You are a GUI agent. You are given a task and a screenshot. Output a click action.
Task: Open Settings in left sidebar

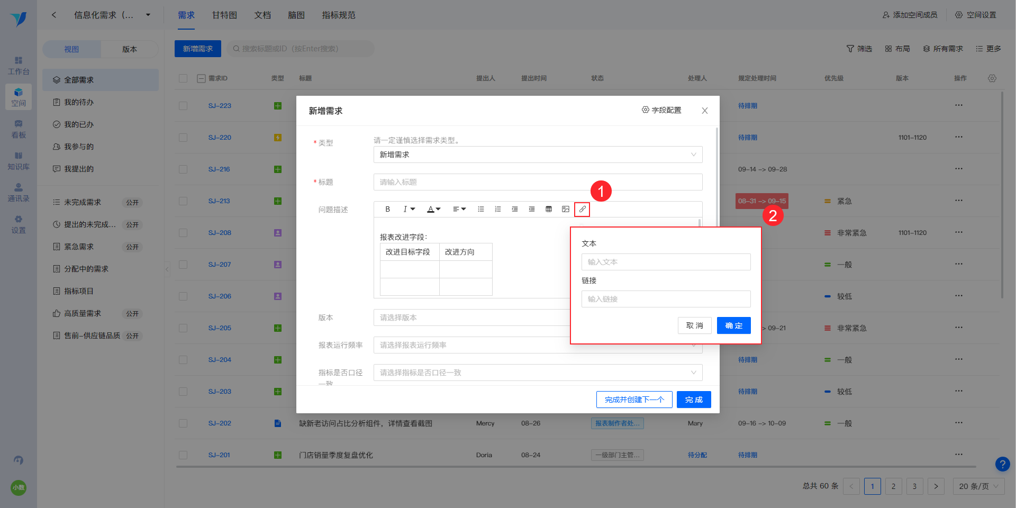coord(19,224)
